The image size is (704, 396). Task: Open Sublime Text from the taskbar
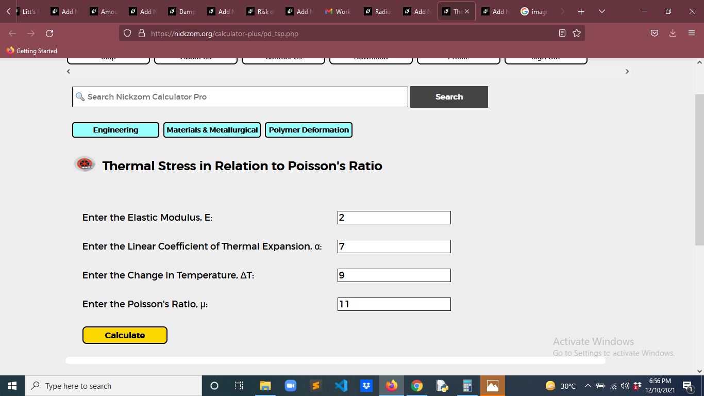pos(316,386)
